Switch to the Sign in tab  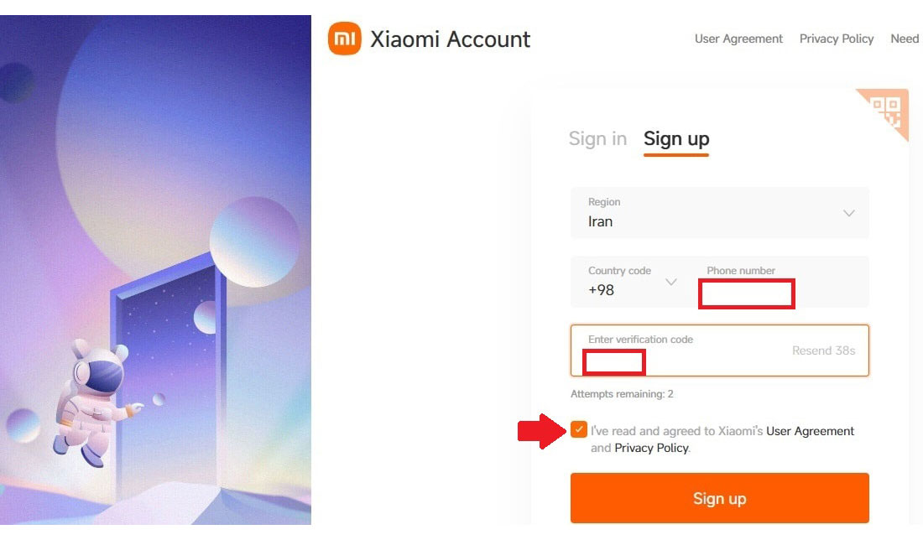click(x=597, y=139)
